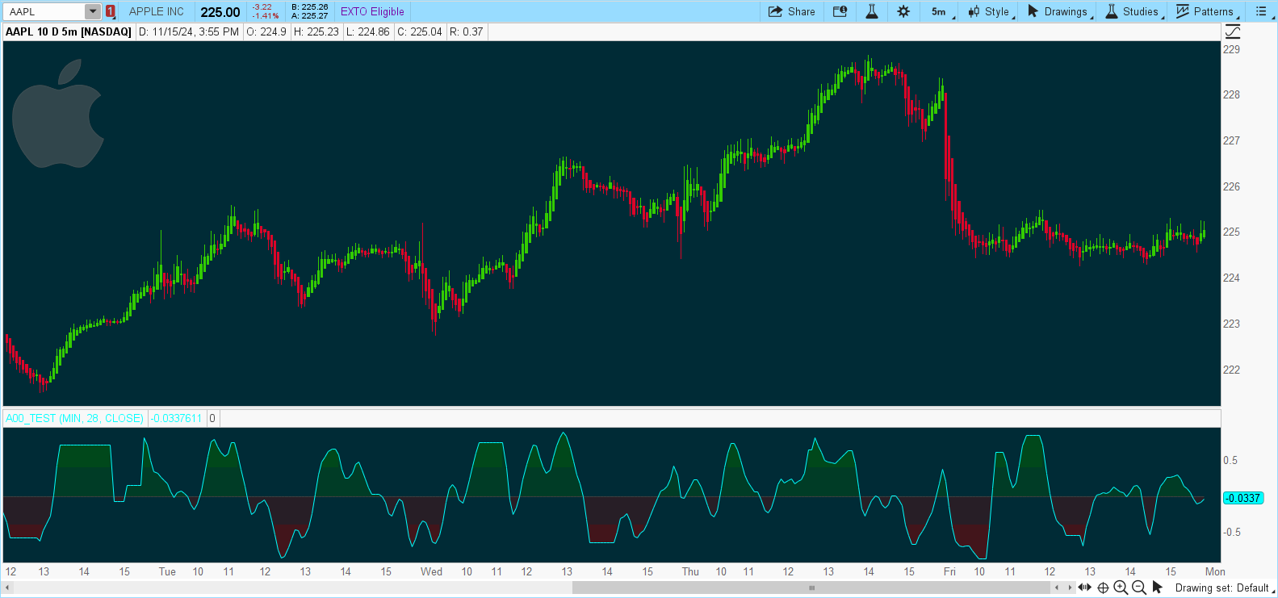
Task: Click the time axis scroll right arrow
Action: pyautogui.click(x=1070, y=588)
